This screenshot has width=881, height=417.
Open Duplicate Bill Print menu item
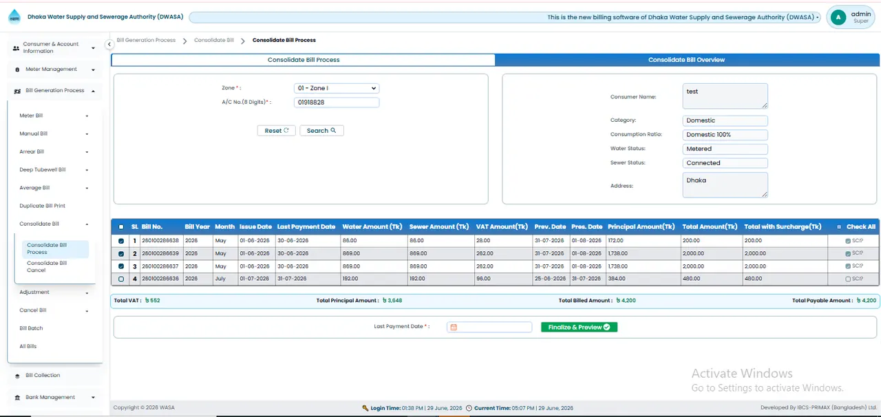coord(43,206)
